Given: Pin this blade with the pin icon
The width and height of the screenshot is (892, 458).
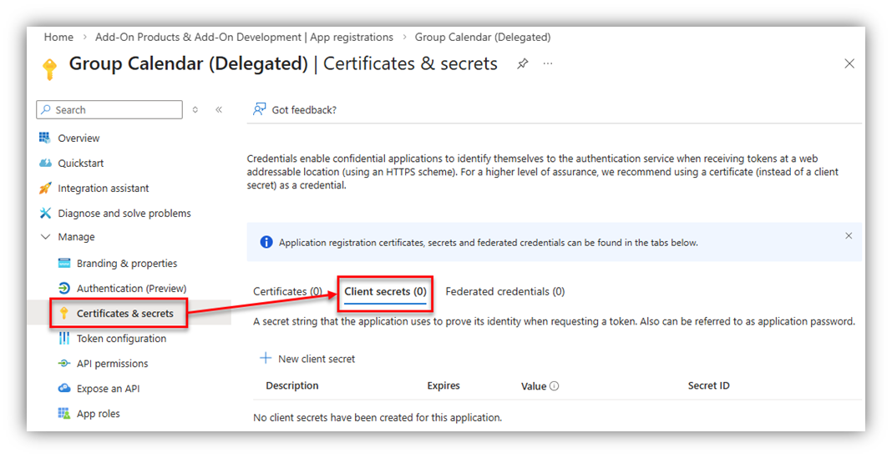Looking at the screenshot, I should point(523,63).
